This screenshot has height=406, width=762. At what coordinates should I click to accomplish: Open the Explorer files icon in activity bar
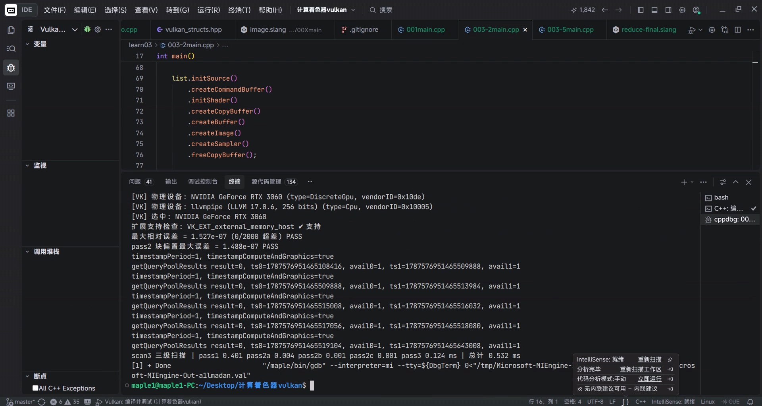[x=11, y=30]
